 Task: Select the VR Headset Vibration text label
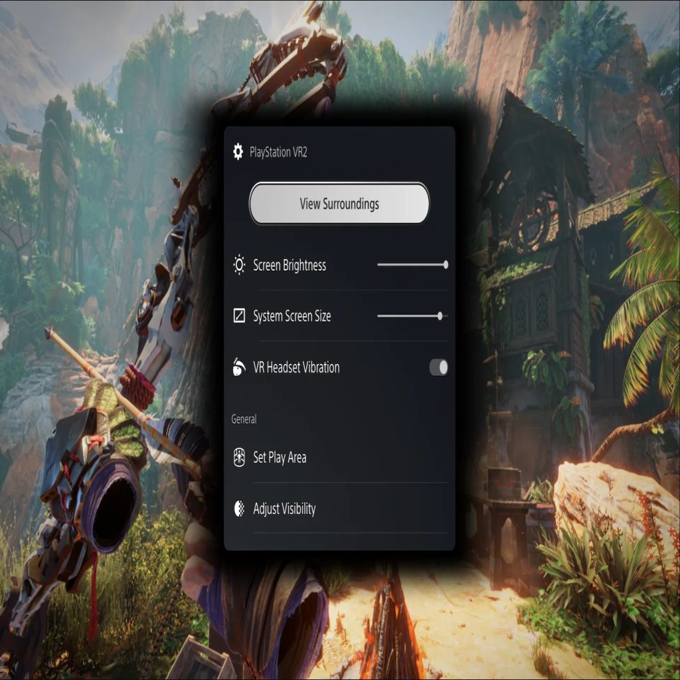click(296, 367)
